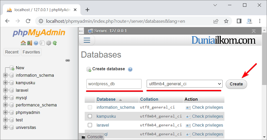Tick the laravel database checkbox
The height and width of the screenshot is (140, 267).
(90, 125)
